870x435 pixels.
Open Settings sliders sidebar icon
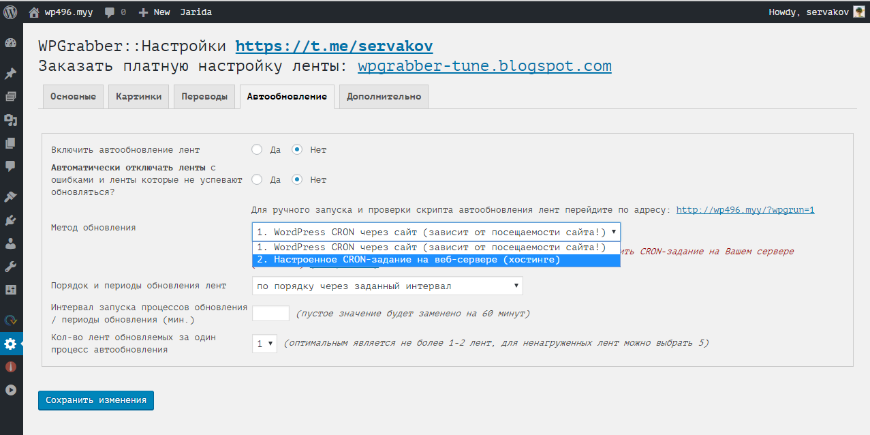click(10, 290)
